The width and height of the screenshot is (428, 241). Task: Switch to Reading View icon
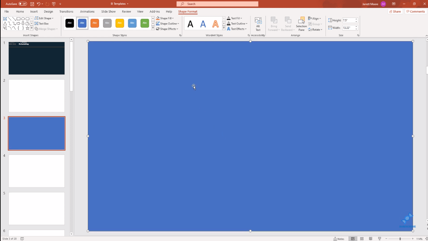click(371, 239)
